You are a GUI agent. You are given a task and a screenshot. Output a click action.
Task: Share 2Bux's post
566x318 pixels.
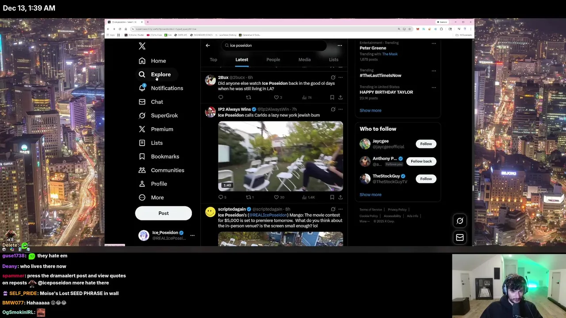pyautogui.click(x=340, y=98)
